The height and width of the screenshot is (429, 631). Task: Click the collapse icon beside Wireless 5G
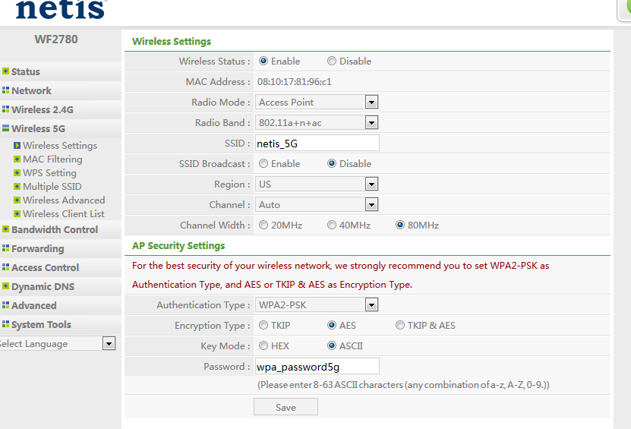5,128
